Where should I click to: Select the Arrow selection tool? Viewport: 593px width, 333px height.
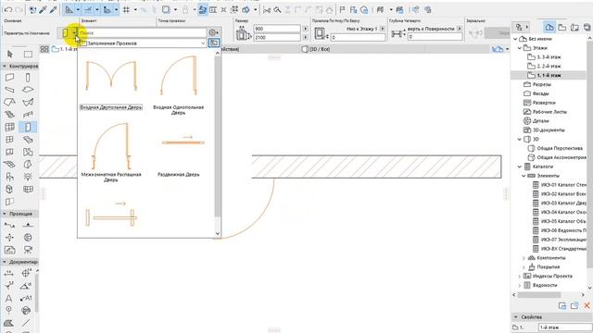point(10,54)
